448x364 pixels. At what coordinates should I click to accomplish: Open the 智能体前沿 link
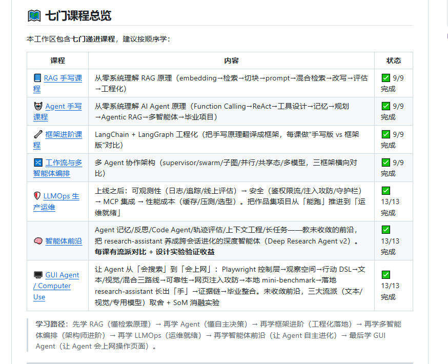(x=64, y=241)
